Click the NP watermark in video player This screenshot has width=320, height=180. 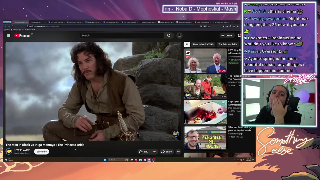point(176,134)
